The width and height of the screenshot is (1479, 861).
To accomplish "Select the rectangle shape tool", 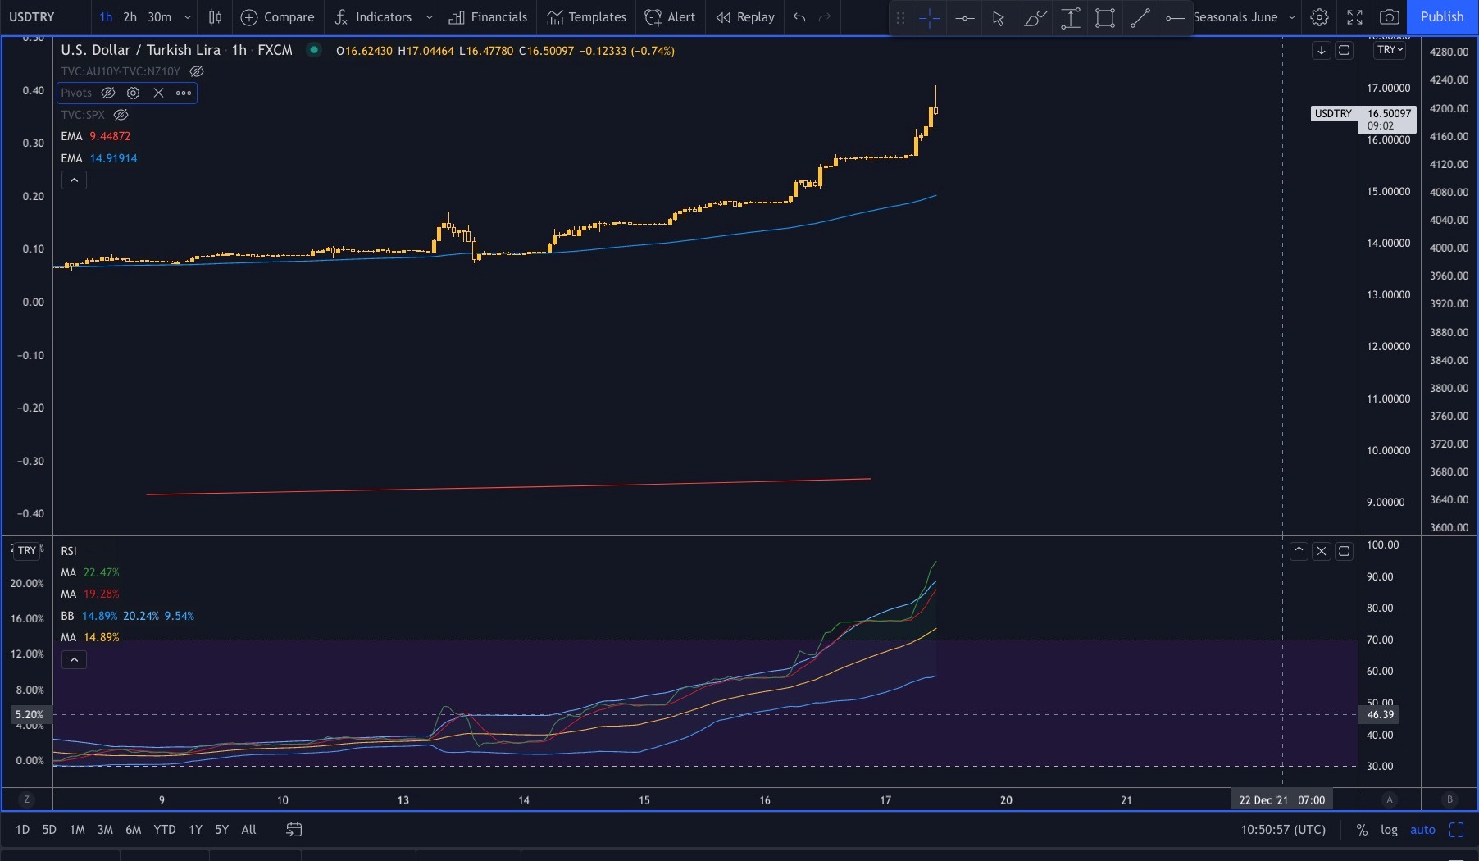I will pos(1105,18).
